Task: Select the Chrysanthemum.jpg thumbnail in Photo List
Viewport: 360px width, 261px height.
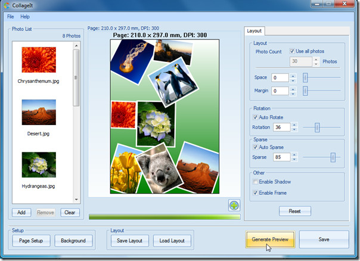Action: coord(39,60)
